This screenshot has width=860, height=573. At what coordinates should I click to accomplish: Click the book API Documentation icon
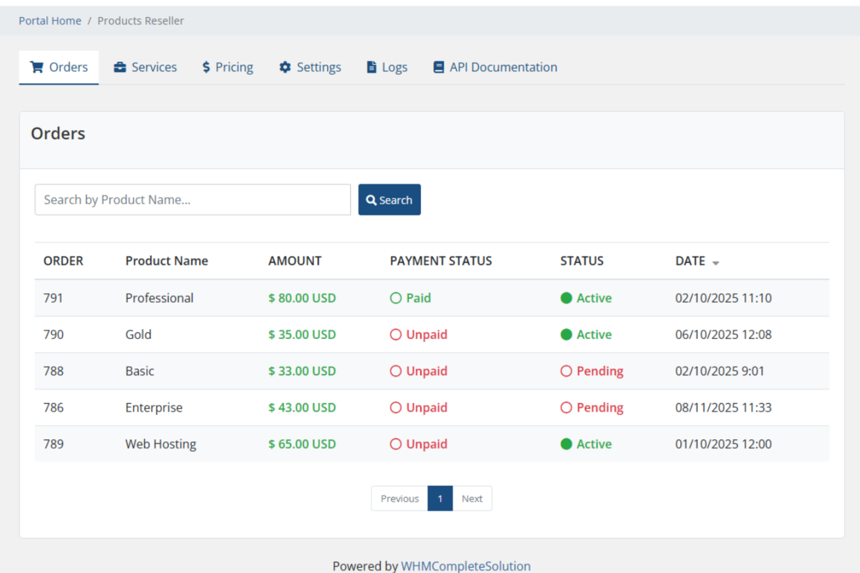438,67
